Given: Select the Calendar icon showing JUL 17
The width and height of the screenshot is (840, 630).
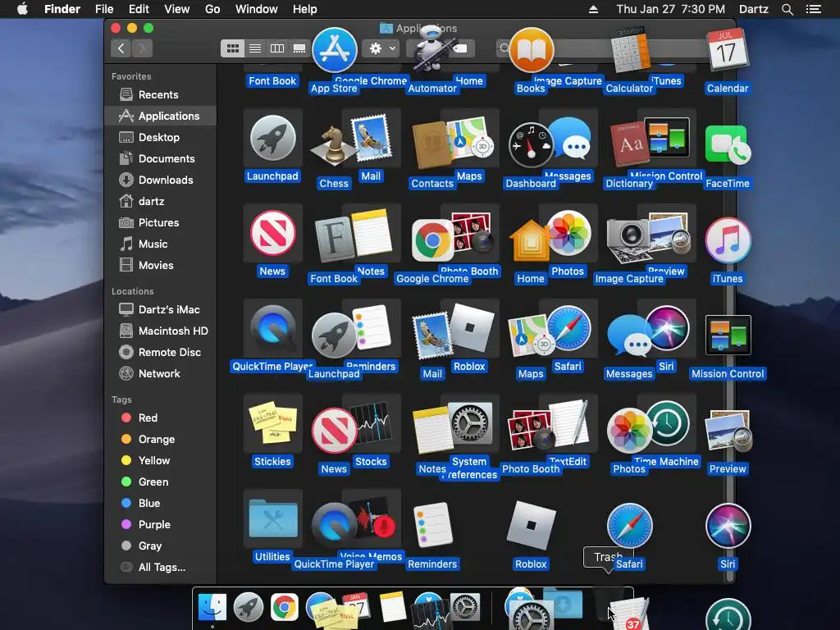Looking at the screenshot, I should [x=727, y=49].
